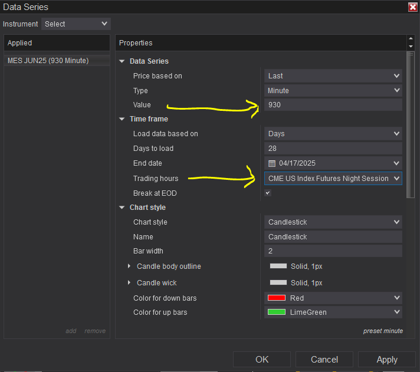This screenshot has height=372, width=420.
Task: Click the Apply button
Action: click(386, 359)
